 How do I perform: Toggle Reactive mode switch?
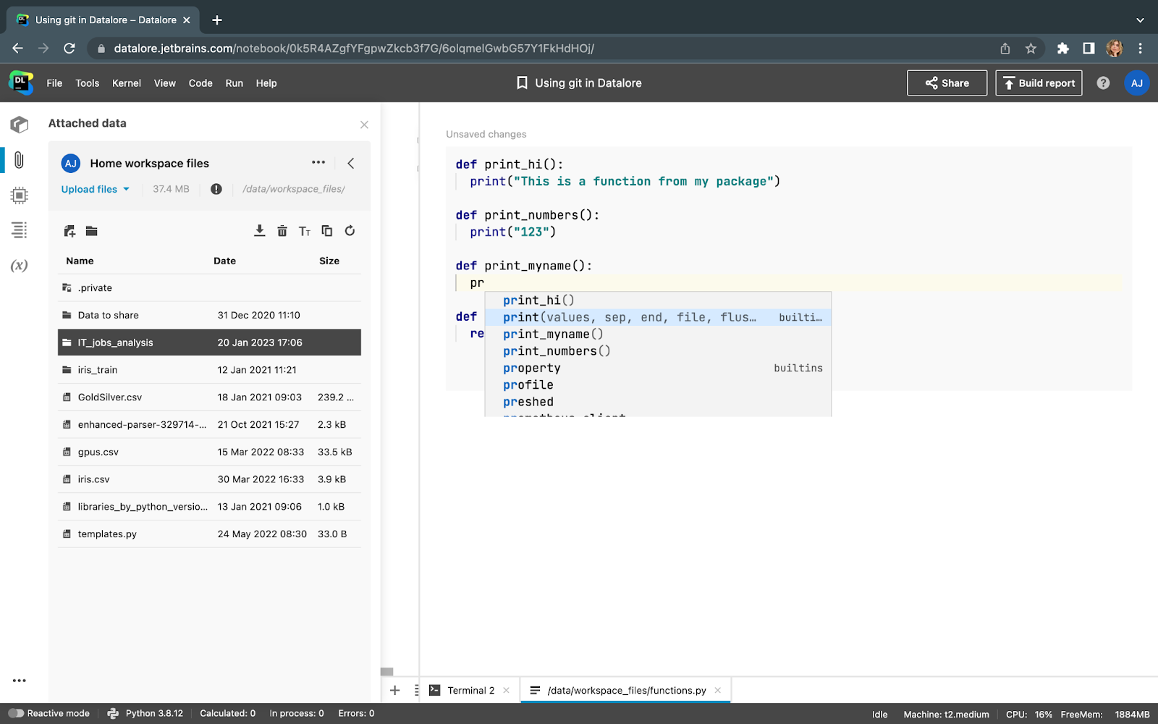pos(16,713)
